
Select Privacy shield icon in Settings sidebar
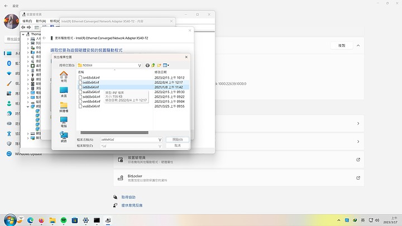tap(9, 143)
